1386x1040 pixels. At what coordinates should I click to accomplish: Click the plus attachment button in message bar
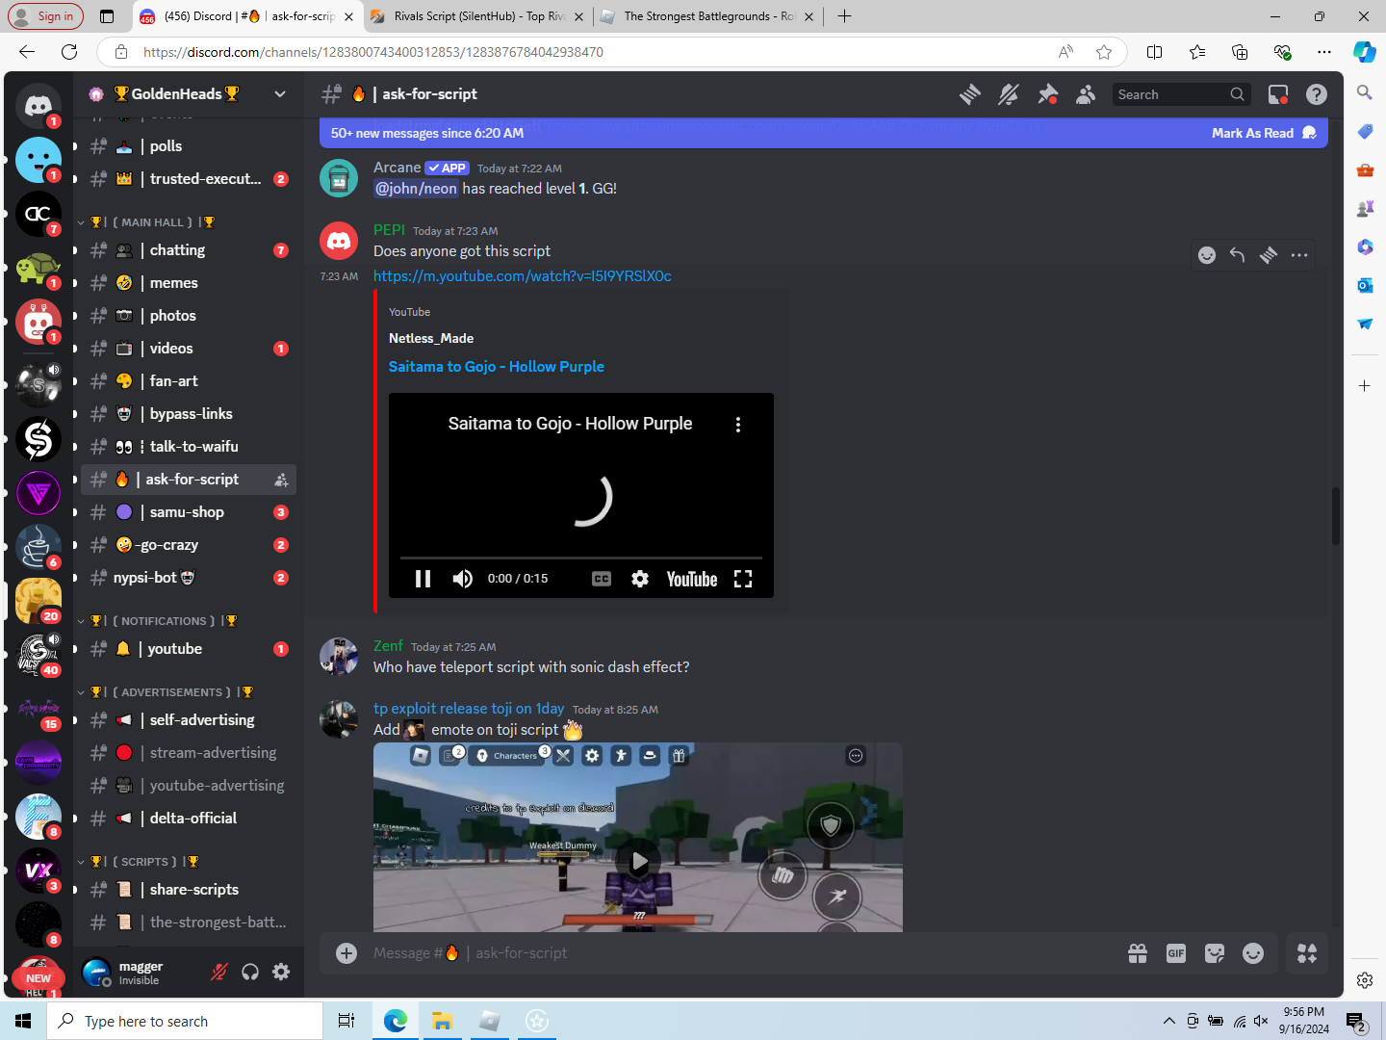[x=346, y=953]
